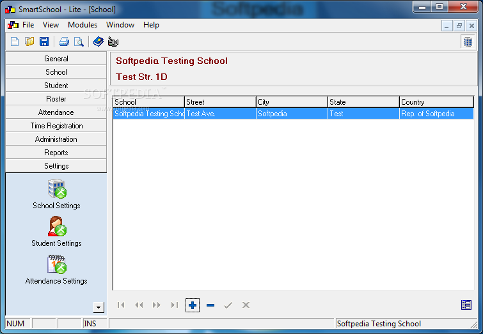
Task: Click the Country column header
Action: [x=436, y=102]
